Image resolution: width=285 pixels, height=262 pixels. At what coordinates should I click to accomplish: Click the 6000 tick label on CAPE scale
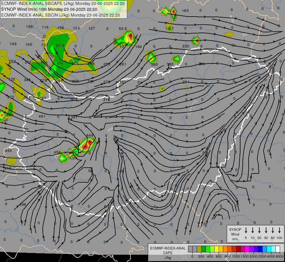pyautogui.click(x=280, y=256)
